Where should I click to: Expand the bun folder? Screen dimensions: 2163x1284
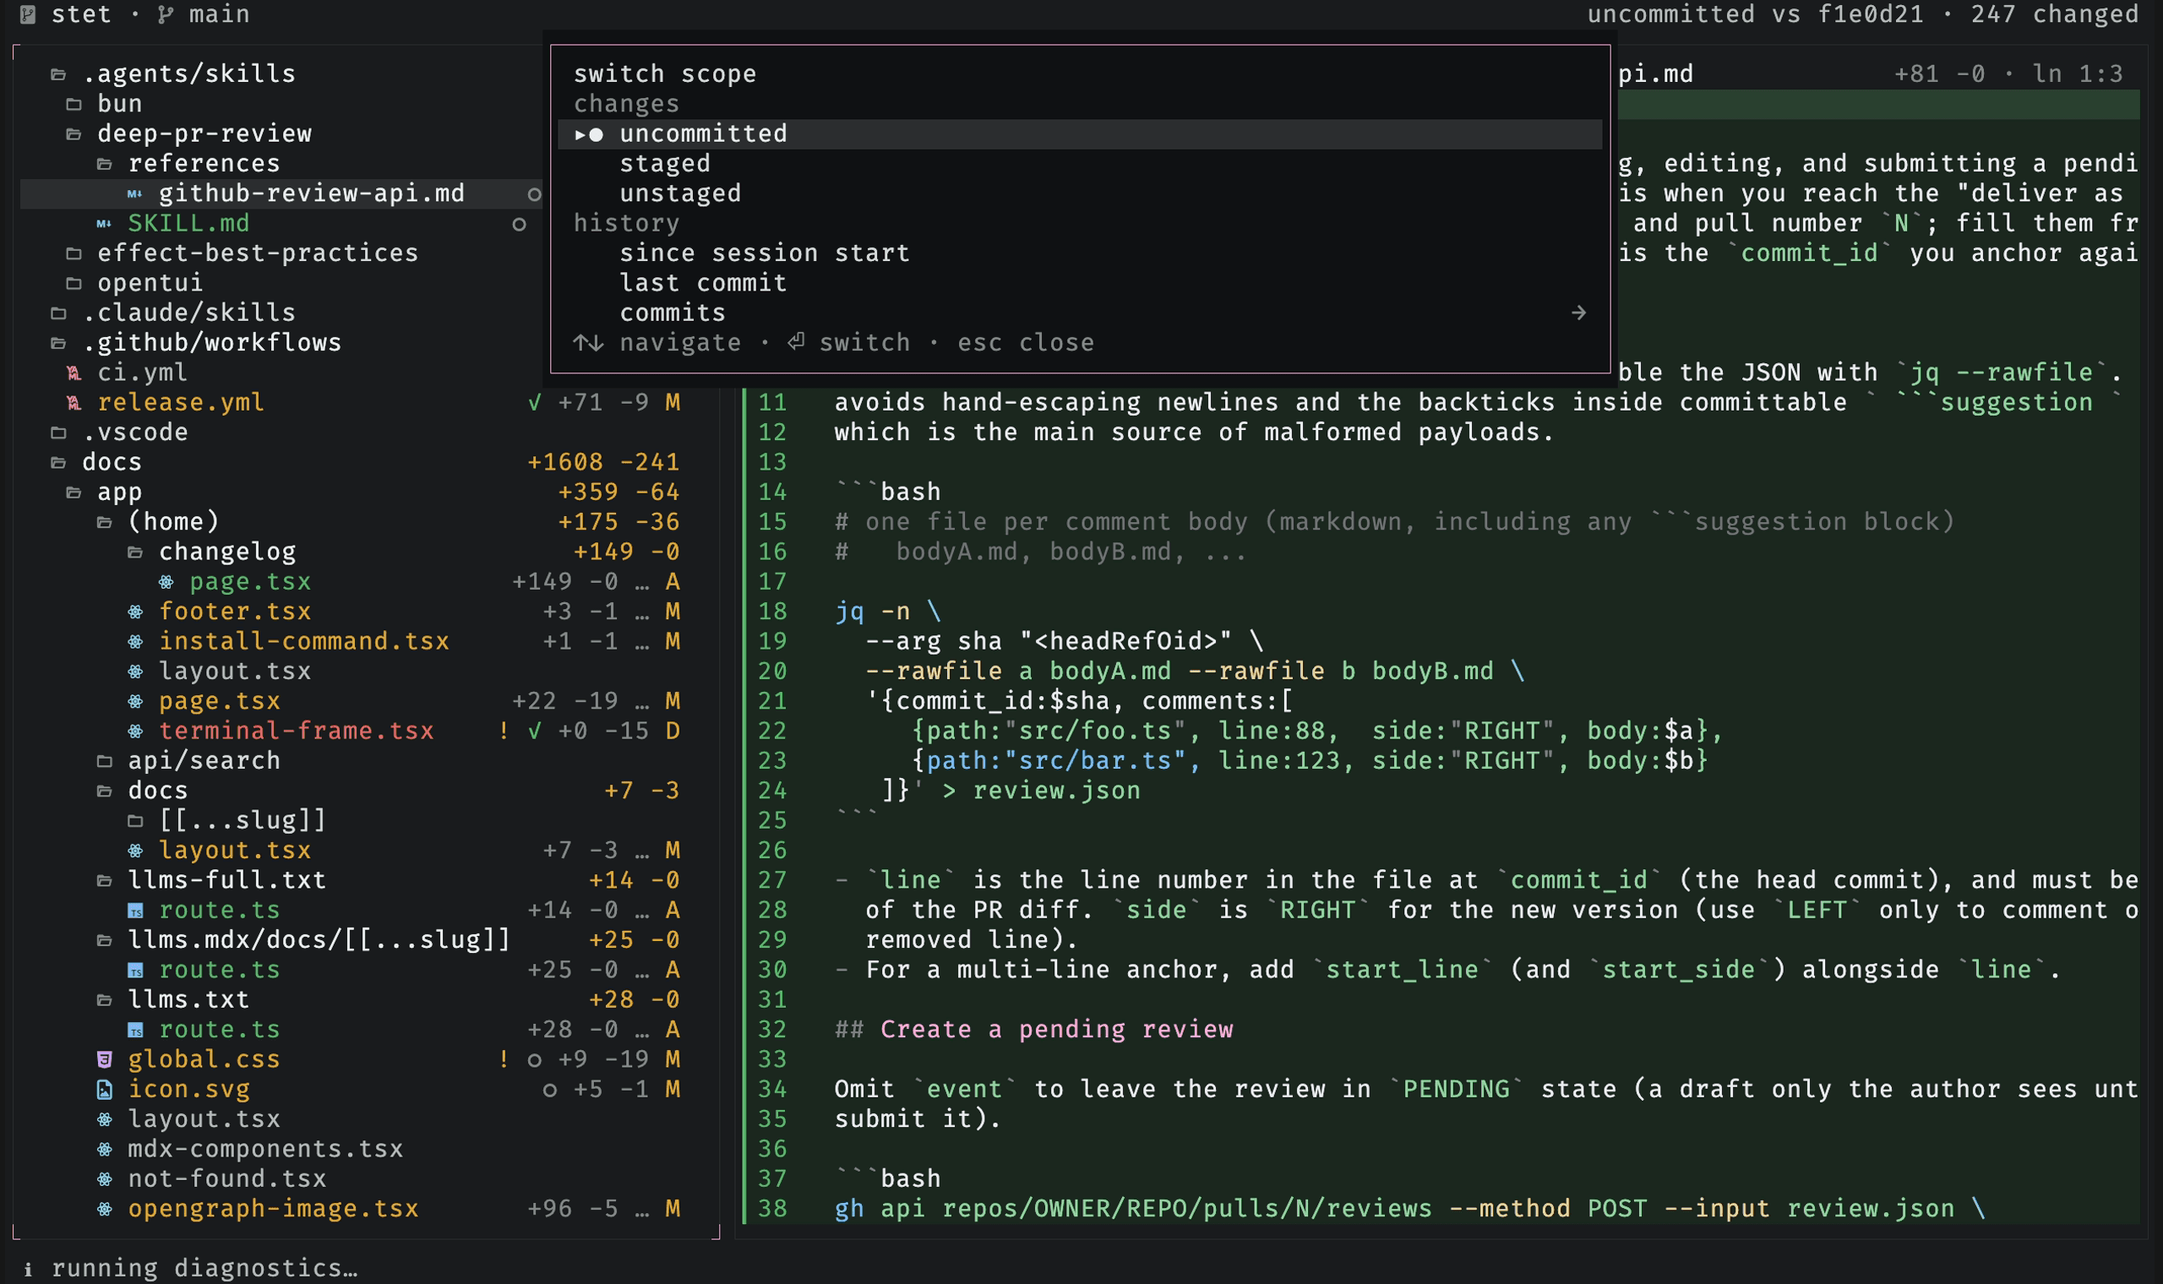(74, 105)
